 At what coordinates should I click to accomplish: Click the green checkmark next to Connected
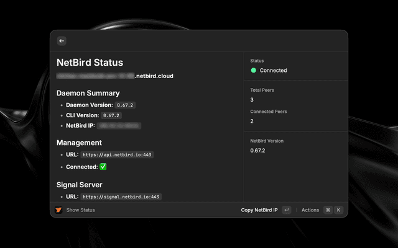103,167
